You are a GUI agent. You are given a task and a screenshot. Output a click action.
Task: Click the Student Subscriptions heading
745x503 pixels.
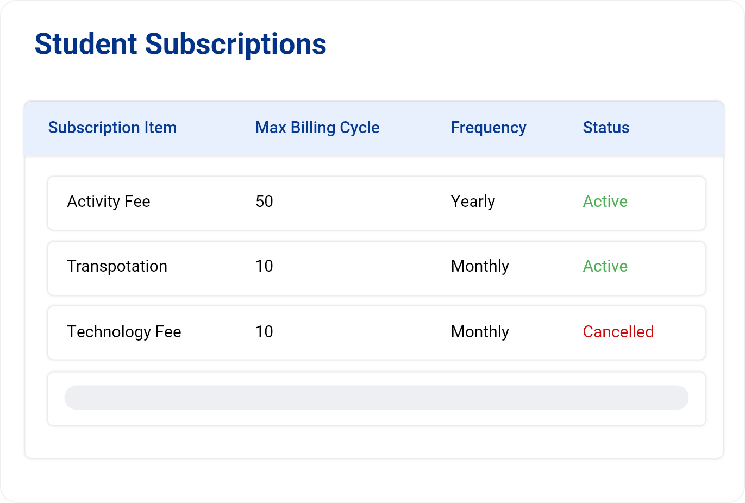[x=180, y=44]
